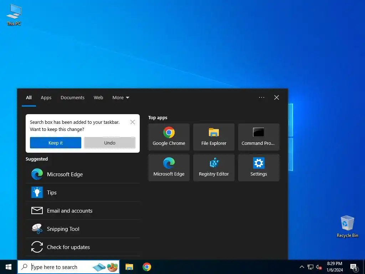Launch File Explorer tile in Top apps
The image size is (365, 274).
point(214,137)
